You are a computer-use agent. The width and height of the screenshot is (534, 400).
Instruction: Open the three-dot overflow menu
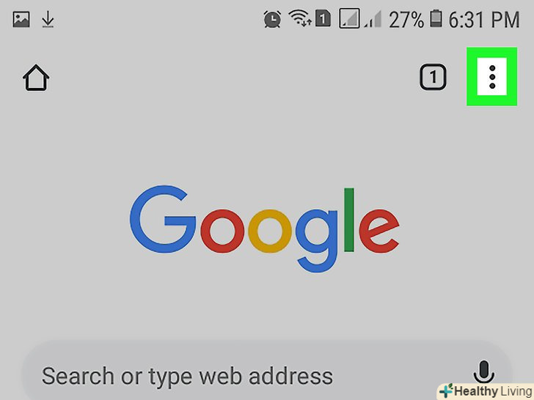click(x=491, y=76)
